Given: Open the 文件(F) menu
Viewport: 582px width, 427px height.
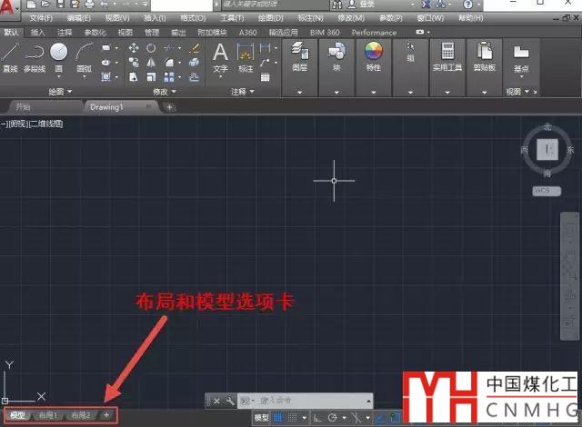Looking at the screenshot, I should click(42, 18).
